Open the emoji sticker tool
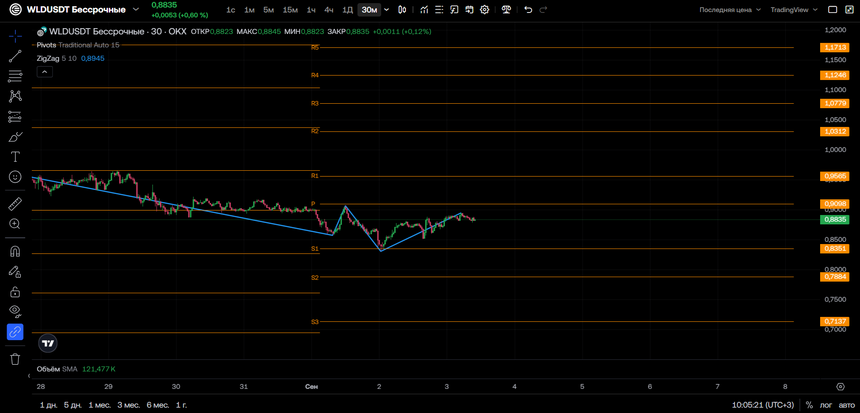 tap(15, 177)
